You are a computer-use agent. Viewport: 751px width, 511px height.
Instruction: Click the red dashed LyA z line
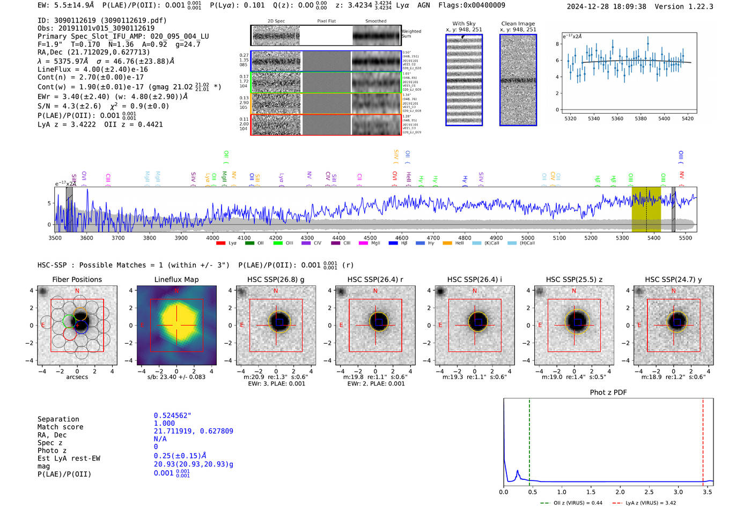tap(703, 442)
